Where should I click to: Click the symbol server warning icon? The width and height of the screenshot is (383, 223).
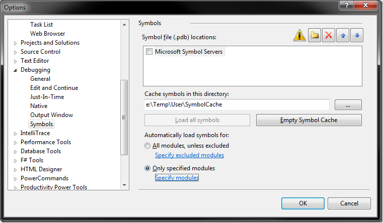click(x=299, y=35)
